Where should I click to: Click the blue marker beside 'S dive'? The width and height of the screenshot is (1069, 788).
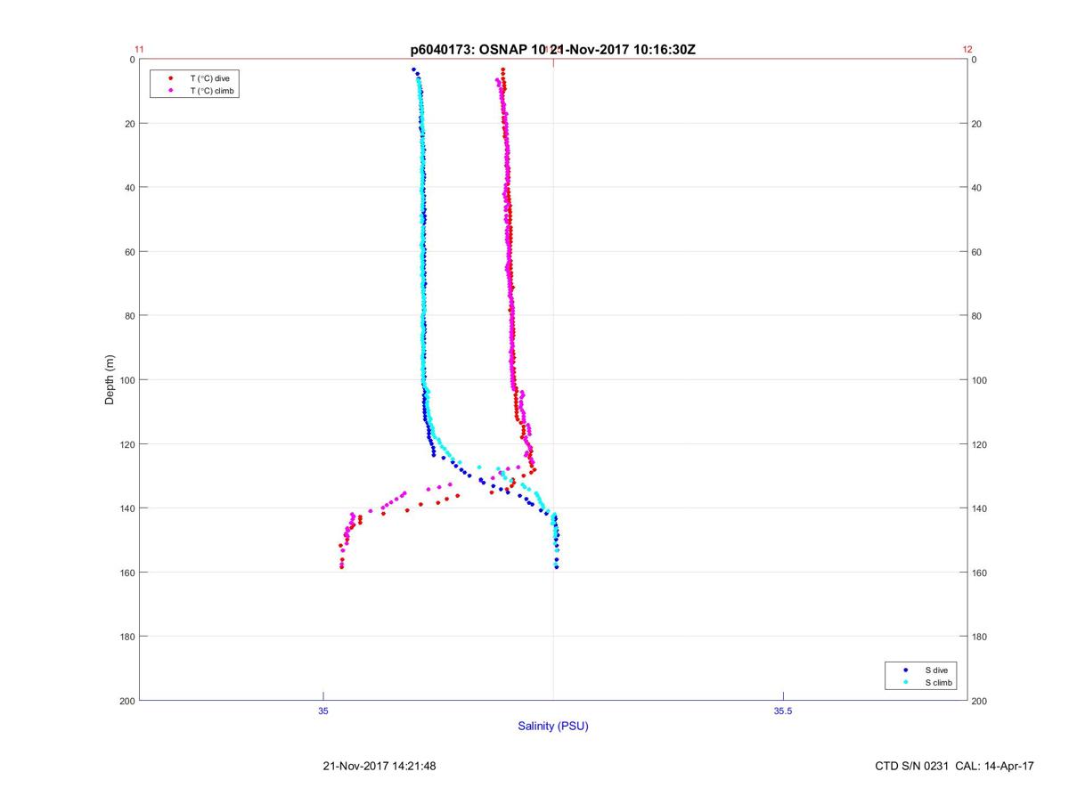(906, 670)
